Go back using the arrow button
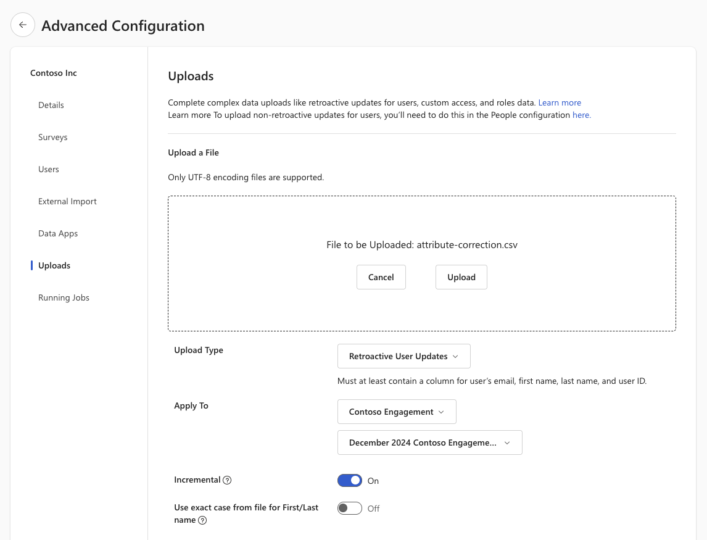Screen dimensions: 707x540 point(23,25)
